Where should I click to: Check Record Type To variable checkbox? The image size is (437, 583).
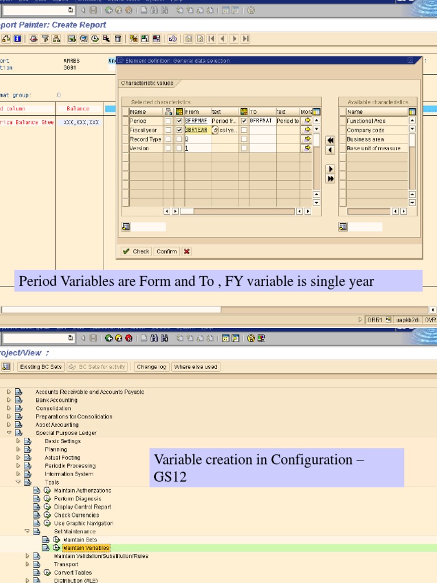point(244,139)
